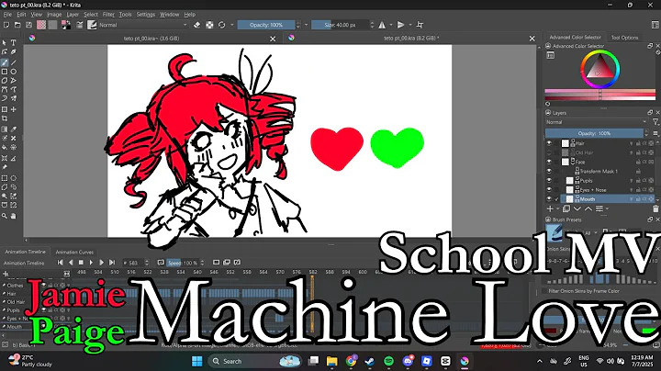This screenshot has height=371, width=661.
Task: Create a new document from toolbar
Action: [x=6, y=25]
